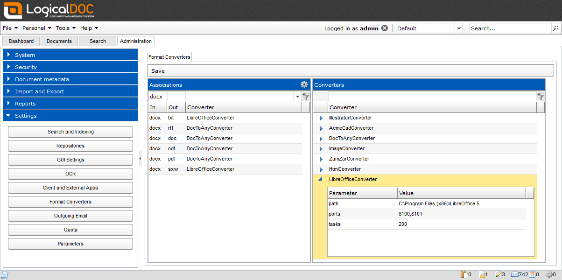Collapse the LibreOfficeConverter parameters
The width and height of the screenshot is (562, 280).
point(320,179)
